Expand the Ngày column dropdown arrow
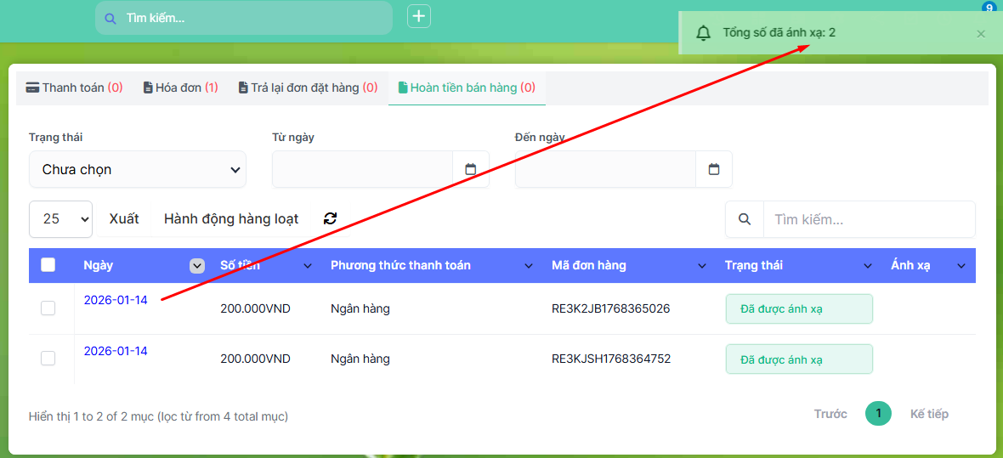The height and width of the screenshot is (458, 1003). (x=197, y=266)
